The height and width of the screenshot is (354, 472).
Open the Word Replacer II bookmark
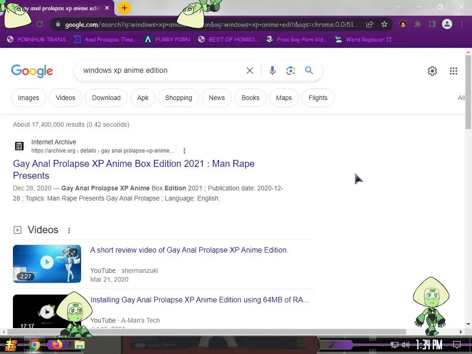point(363,40)
